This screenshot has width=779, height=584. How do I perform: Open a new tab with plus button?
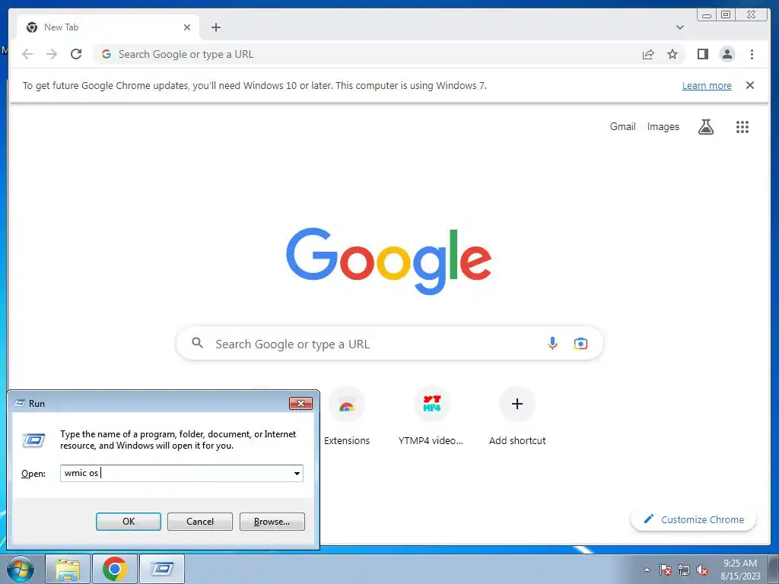(215, 27)
